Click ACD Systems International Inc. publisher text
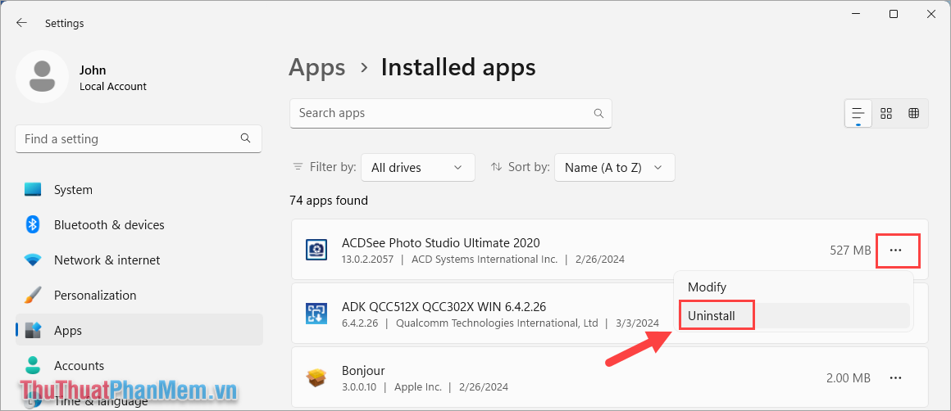This screenshot has width=951, height=411. 485,259
